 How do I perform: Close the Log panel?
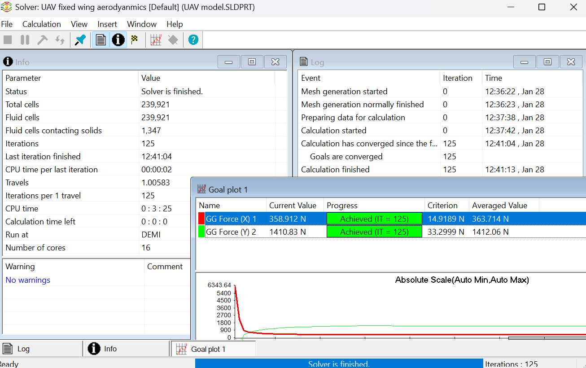point(571,62)
